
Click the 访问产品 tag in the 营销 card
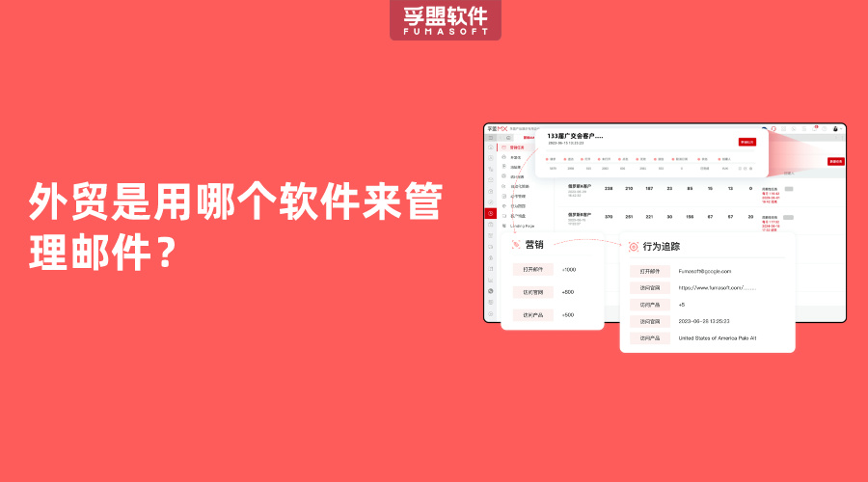click(533, 315)
